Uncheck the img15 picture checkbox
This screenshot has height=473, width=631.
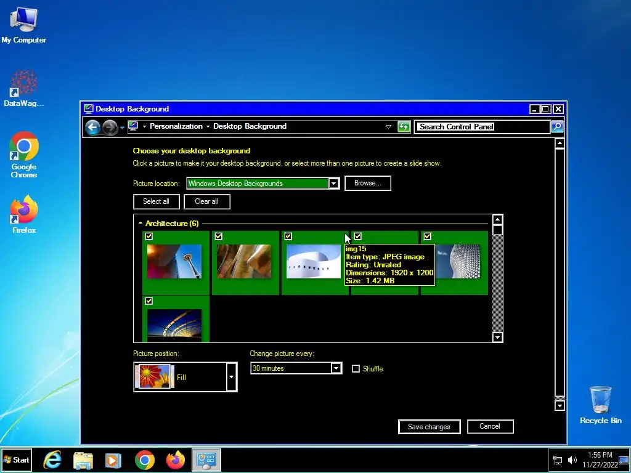(x=358, y=236)
